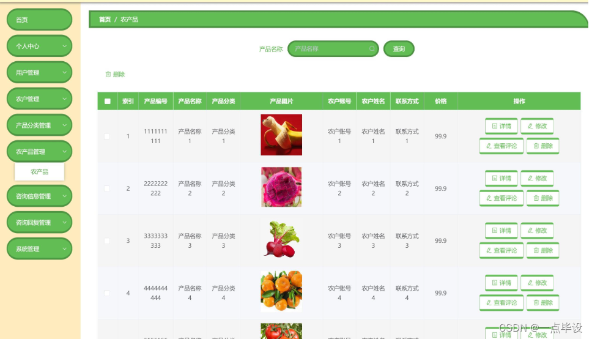Click the 农户账号 column header
This screenshot has width=592, height=339.
339,102
